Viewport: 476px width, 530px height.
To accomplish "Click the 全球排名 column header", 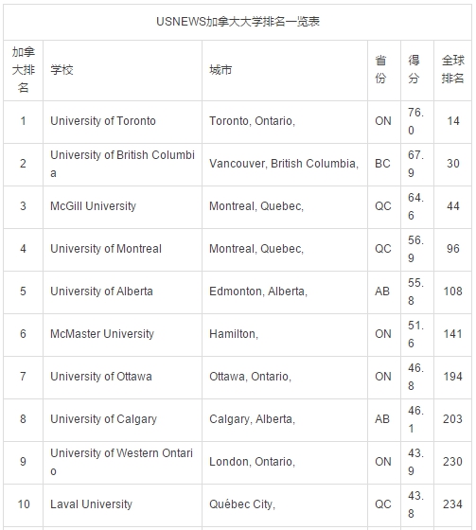I will click(452, 70).
